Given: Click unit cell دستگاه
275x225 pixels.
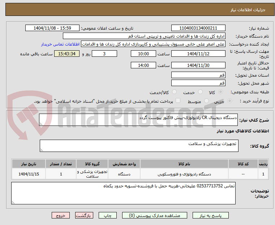Looking at the screenshot, I should tap(124, 174).
